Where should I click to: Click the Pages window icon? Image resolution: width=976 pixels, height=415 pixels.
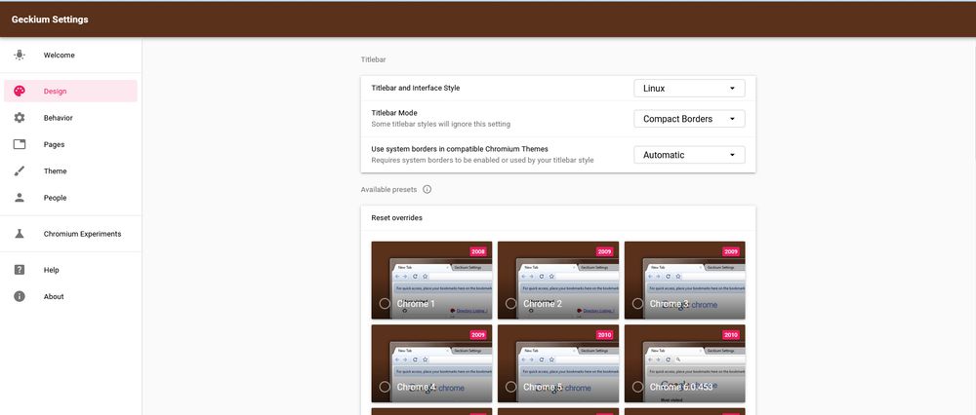point(20,145)
